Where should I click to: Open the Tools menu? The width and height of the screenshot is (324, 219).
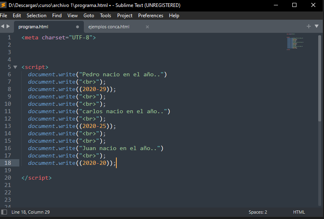(106, 16)
